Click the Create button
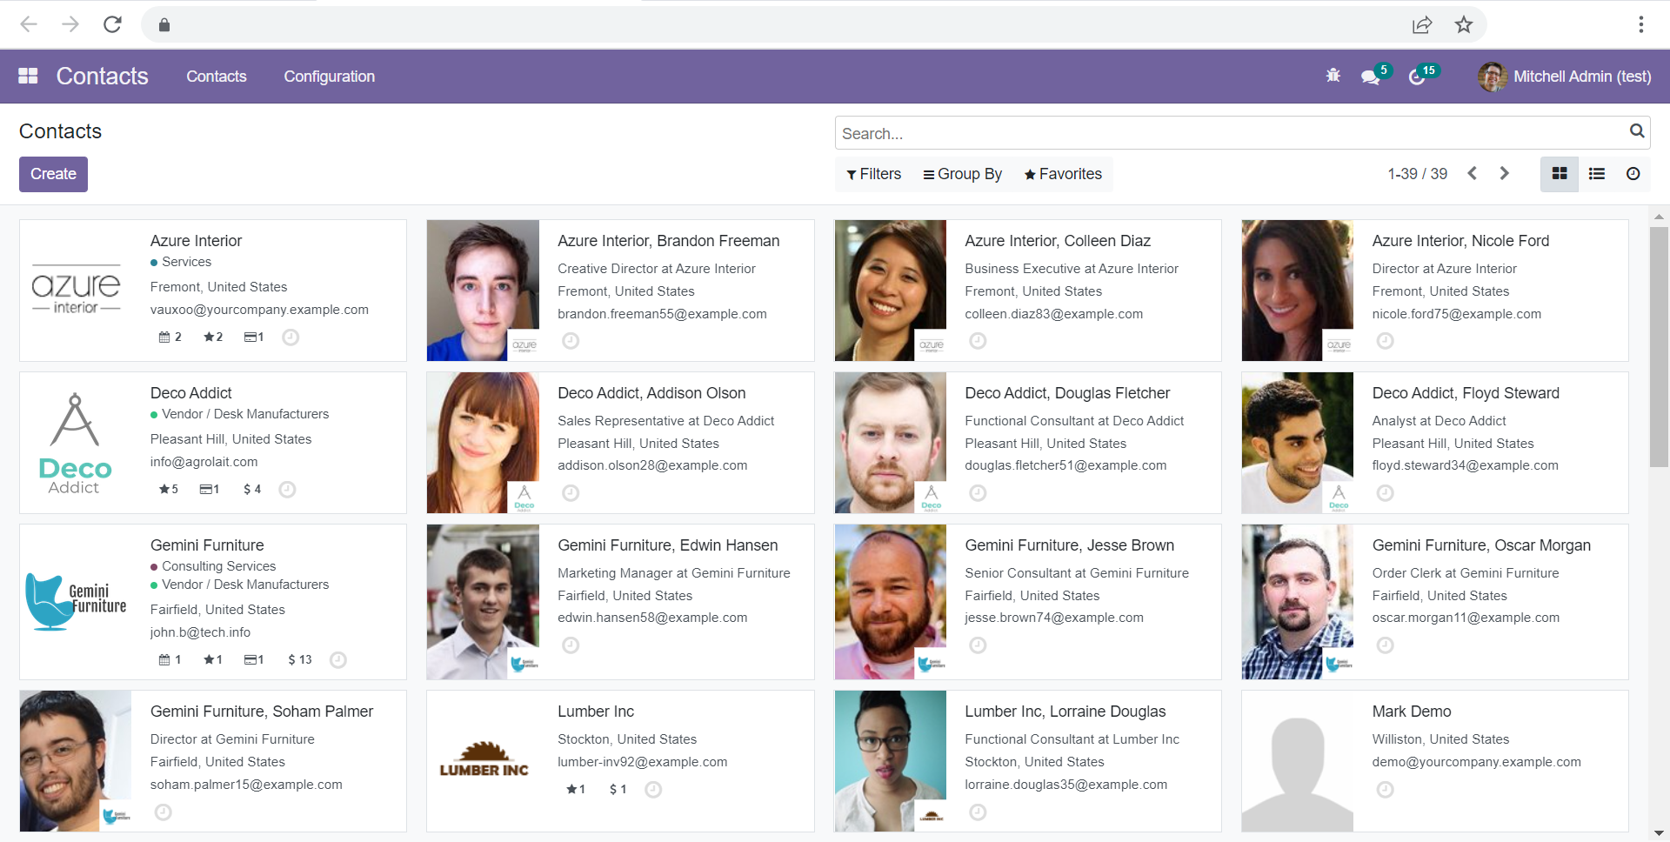The height and width of the screenshot is (842, 1670). pyautogui.click(x=53, y=174)
